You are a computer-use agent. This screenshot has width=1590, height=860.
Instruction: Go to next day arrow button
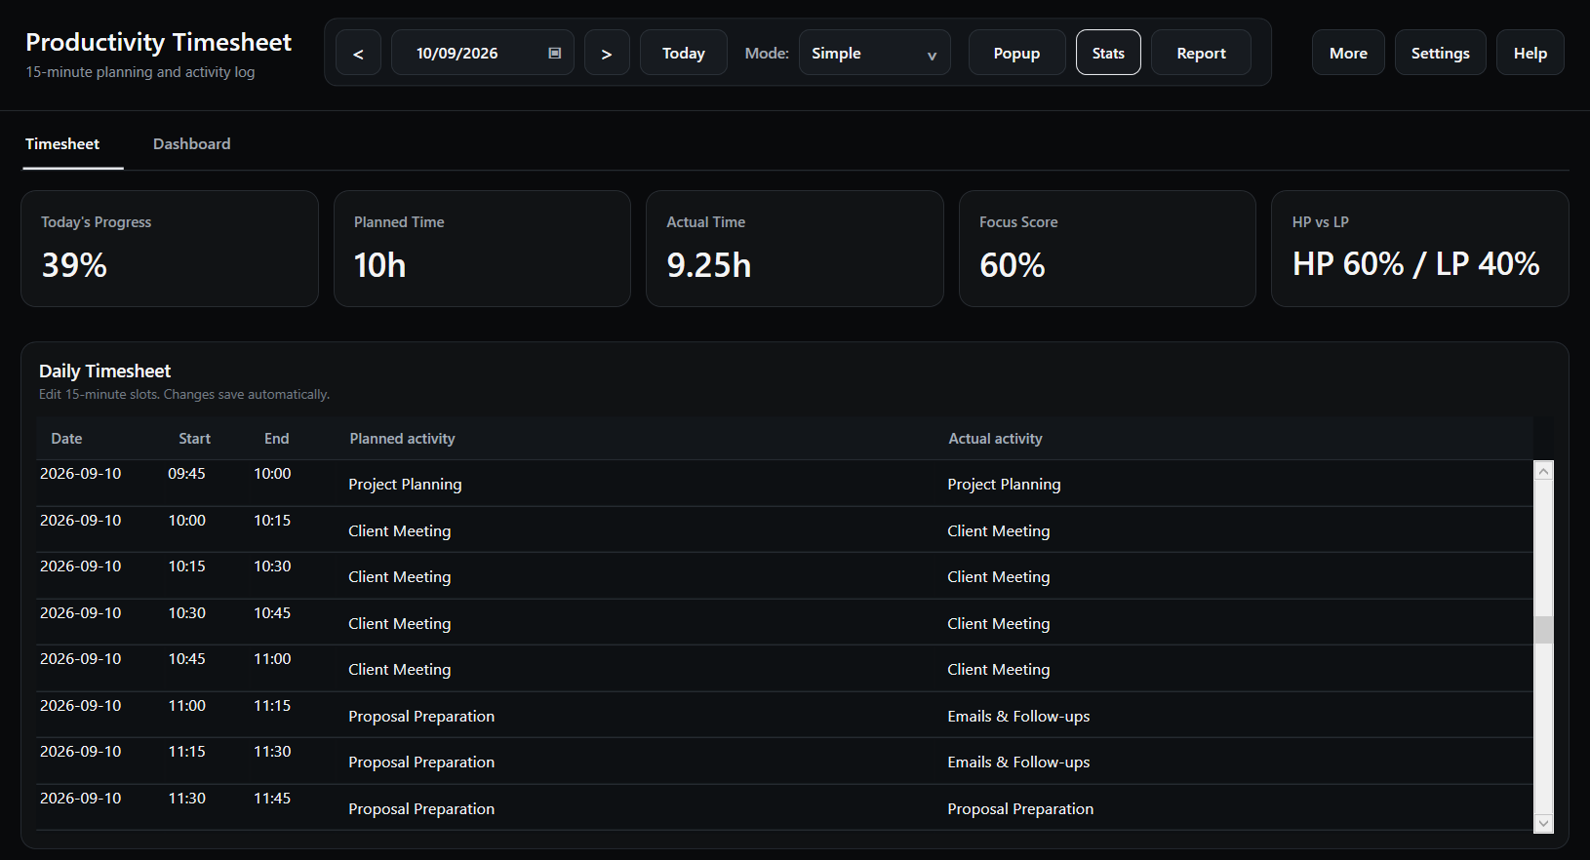(x=607, y=53)
